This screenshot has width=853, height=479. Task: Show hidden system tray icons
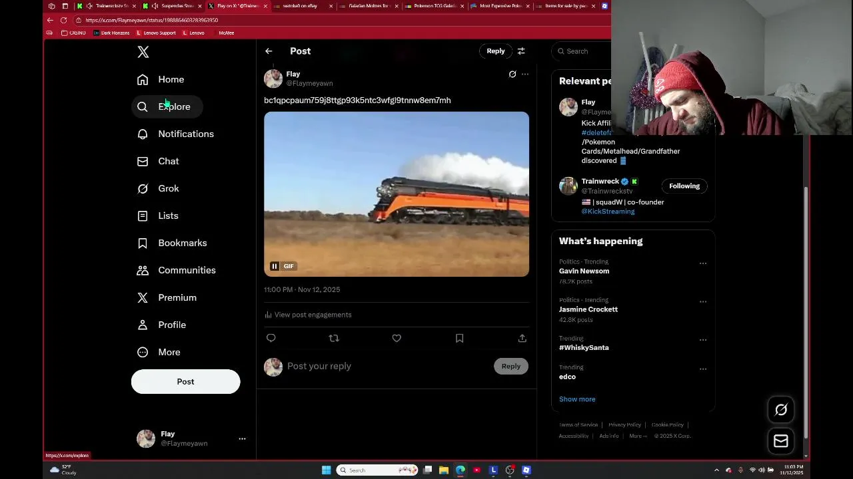coord(716,470)
